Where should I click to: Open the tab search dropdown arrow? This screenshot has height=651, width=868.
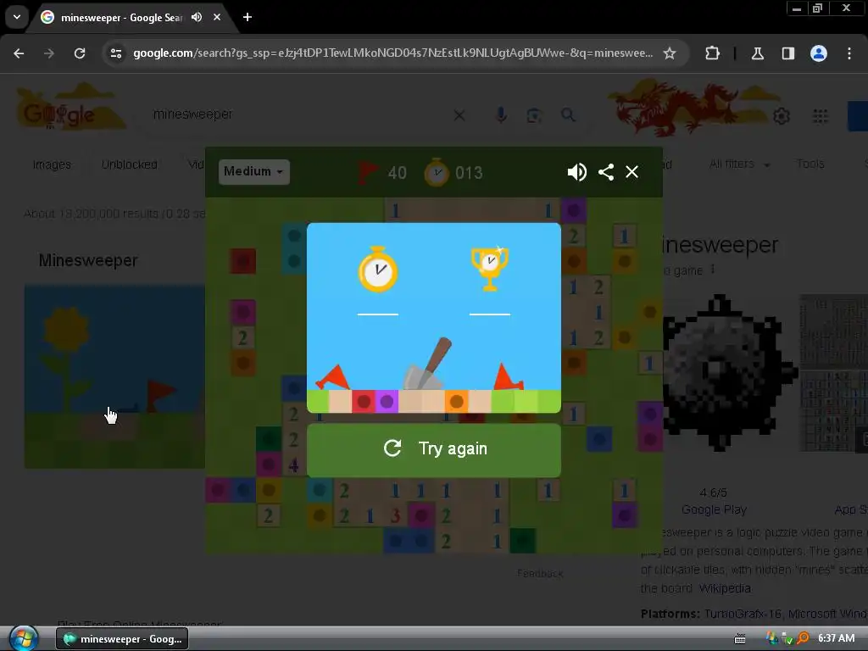pyautogui.click(x=17, y=17)
